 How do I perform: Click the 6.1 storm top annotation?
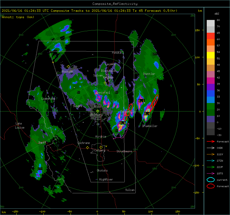141,101
